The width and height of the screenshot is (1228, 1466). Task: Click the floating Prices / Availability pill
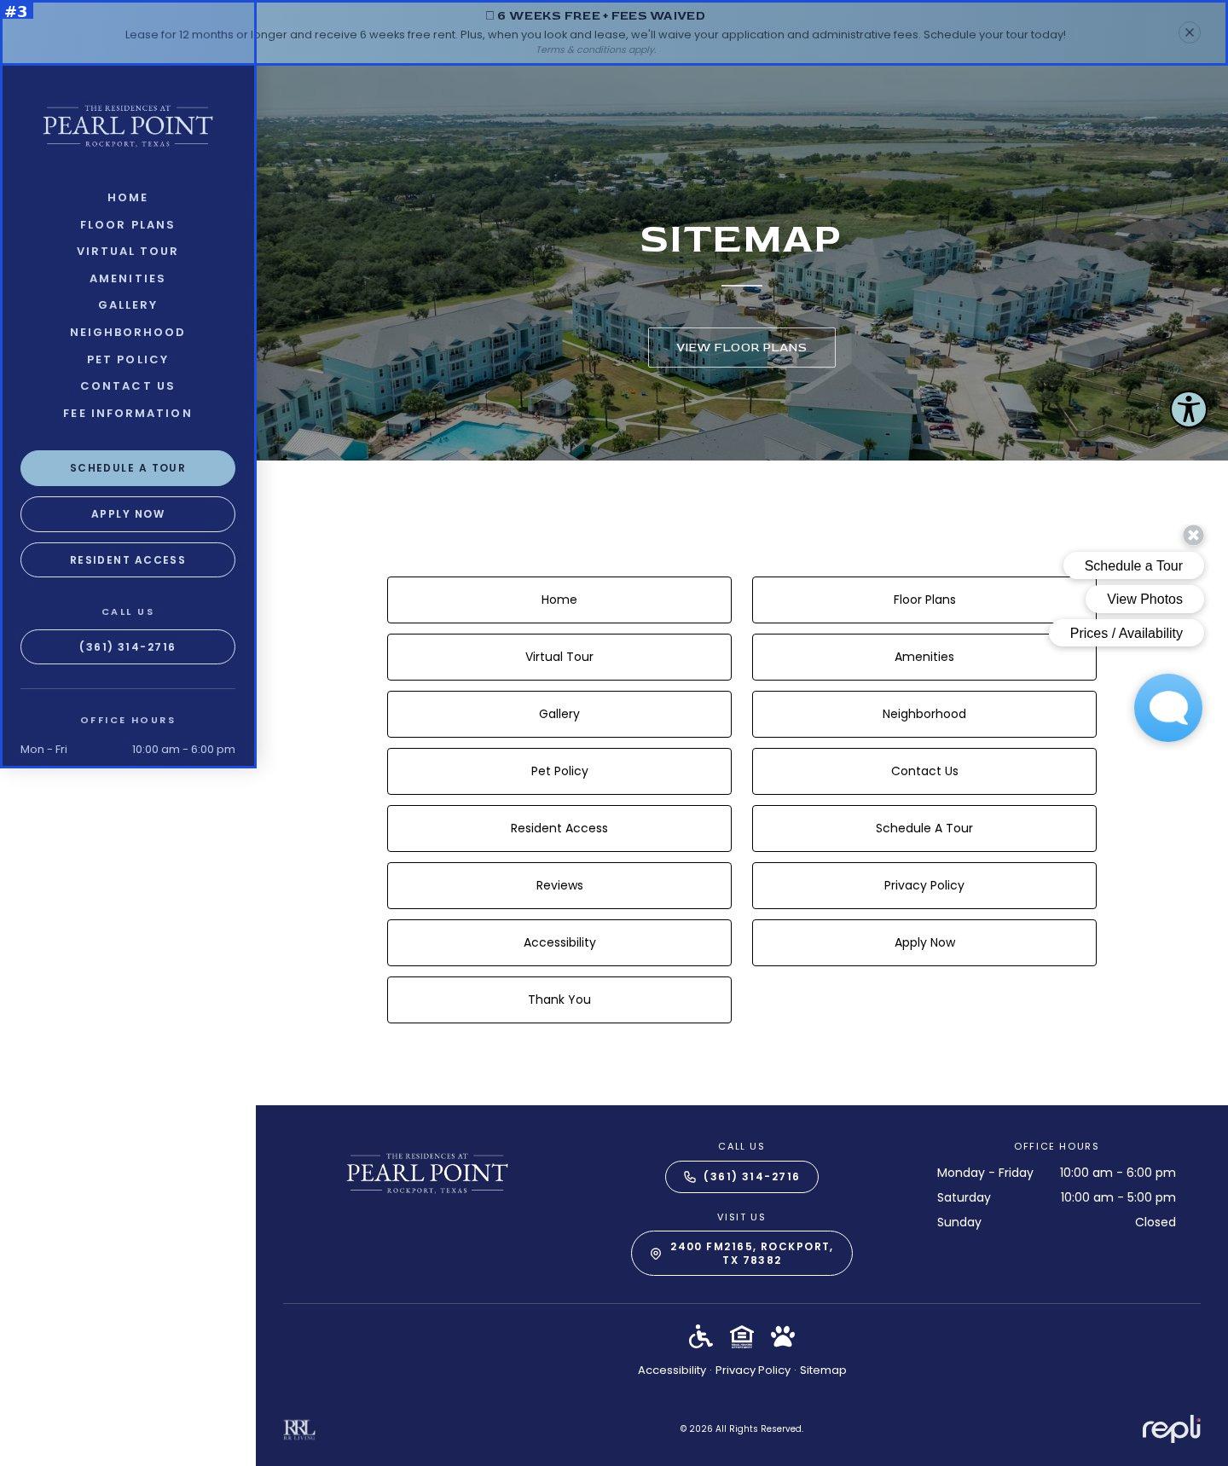coord(1127,634)
